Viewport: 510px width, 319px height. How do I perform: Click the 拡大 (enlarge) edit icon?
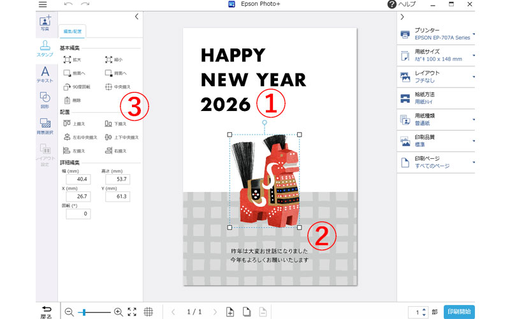pyautogui.click(x=72, y=59)
